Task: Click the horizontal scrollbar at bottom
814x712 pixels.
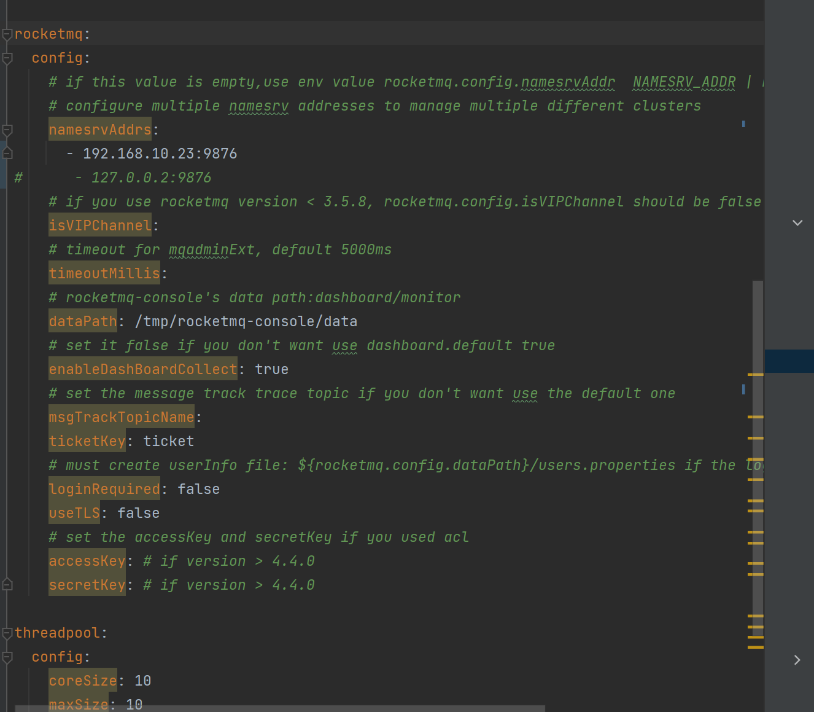Action: pos(280,708)
